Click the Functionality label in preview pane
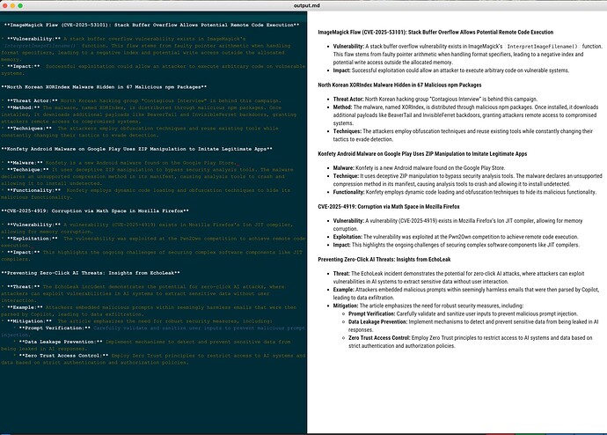This screenshot has width=607, height=435. coord(348,192)
